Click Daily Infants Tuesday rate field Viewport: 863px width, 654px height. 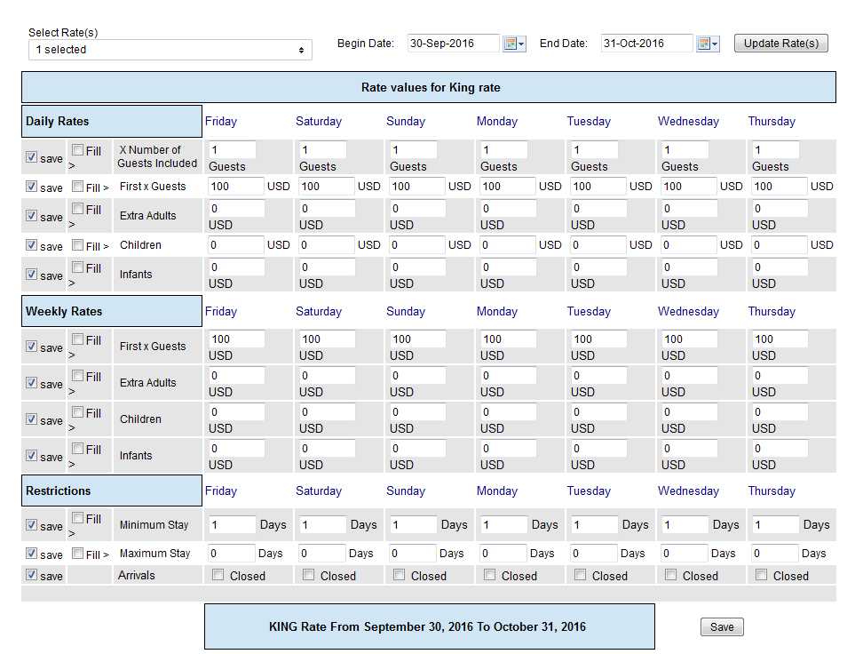[598, 267]
